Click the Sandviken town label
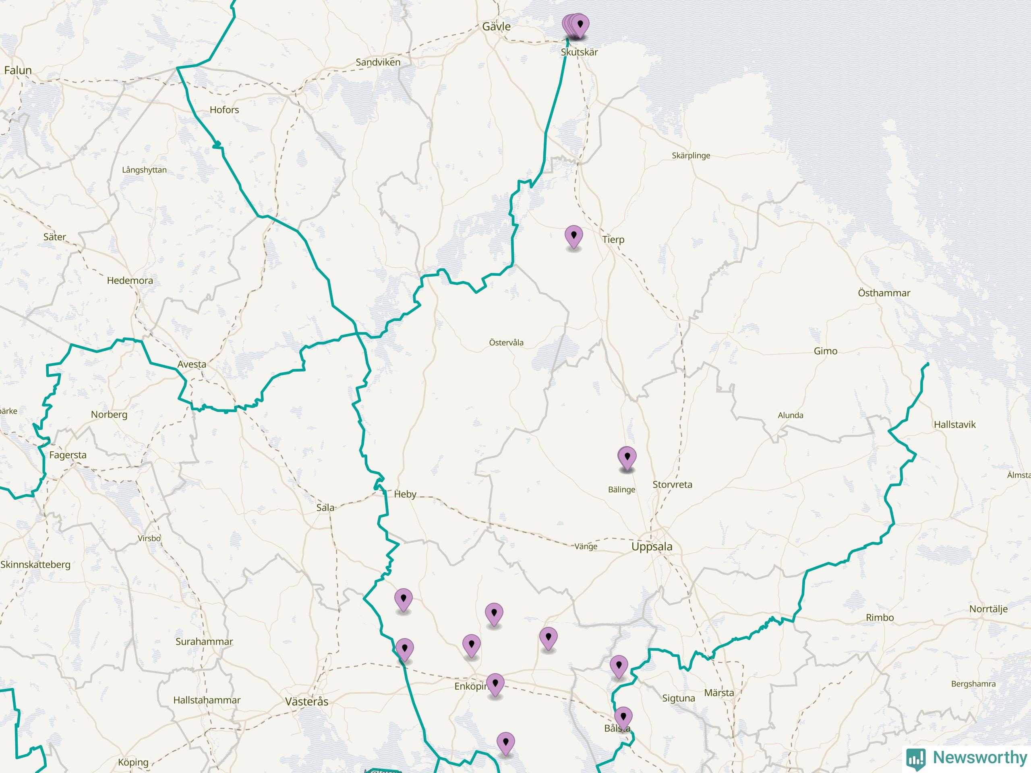This screenshot has width=1031, height=773. pyautogui.click(x=378, y=62)
